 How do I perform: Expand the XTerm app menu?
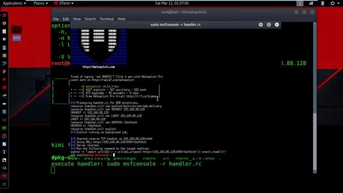[x=64, y=3]
